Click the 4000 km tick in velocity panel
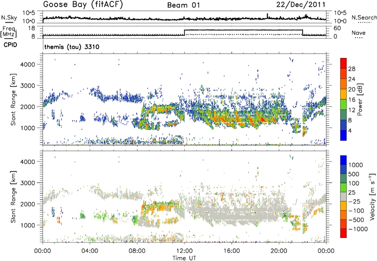The height and width of the screenshot is (261, 377). click(x=27, y=162)
